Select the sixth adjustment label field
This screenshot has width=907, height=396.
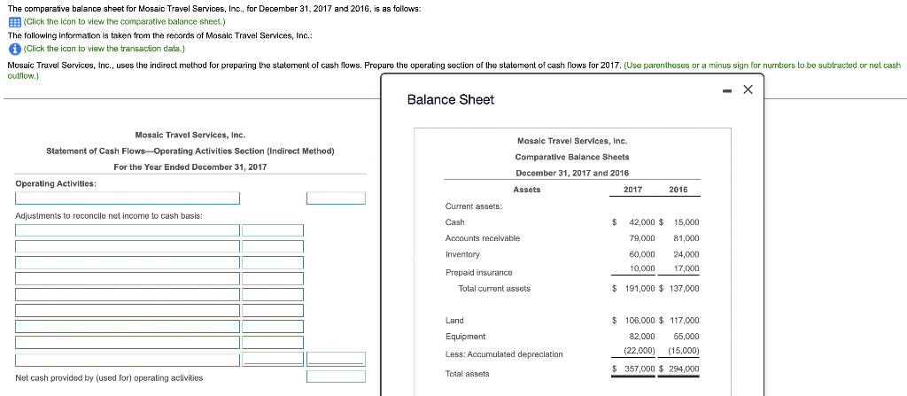[128, 311]
